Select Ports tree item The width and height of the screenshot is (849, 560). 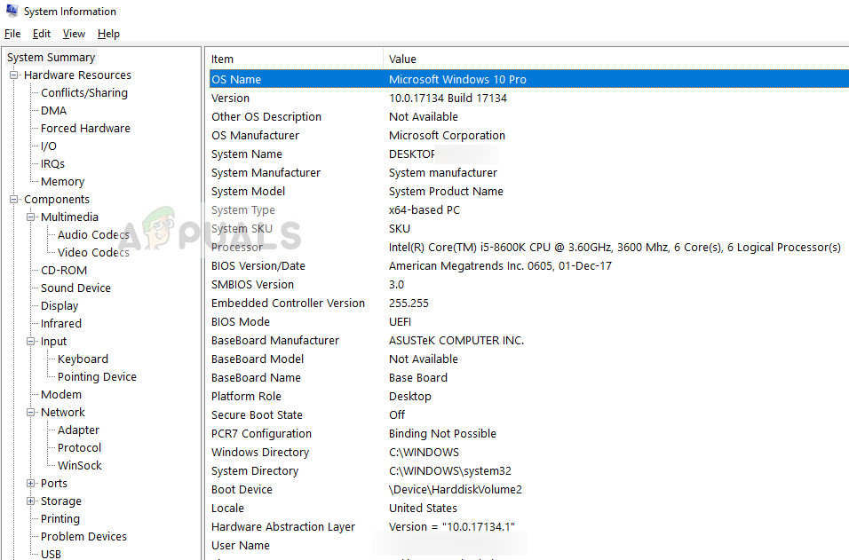pyautogui.click(x=54, y=483)
